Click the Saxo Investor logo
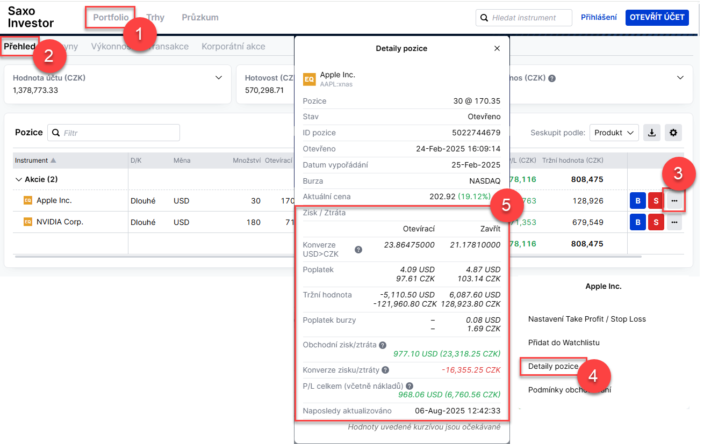Image resolution: width=711 pixels, height=444 pixels. coord(31,17)
